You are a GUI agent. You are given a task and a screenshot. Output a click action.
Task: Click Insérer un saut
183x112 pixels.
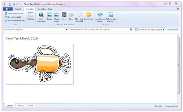[x=13, y=17]
